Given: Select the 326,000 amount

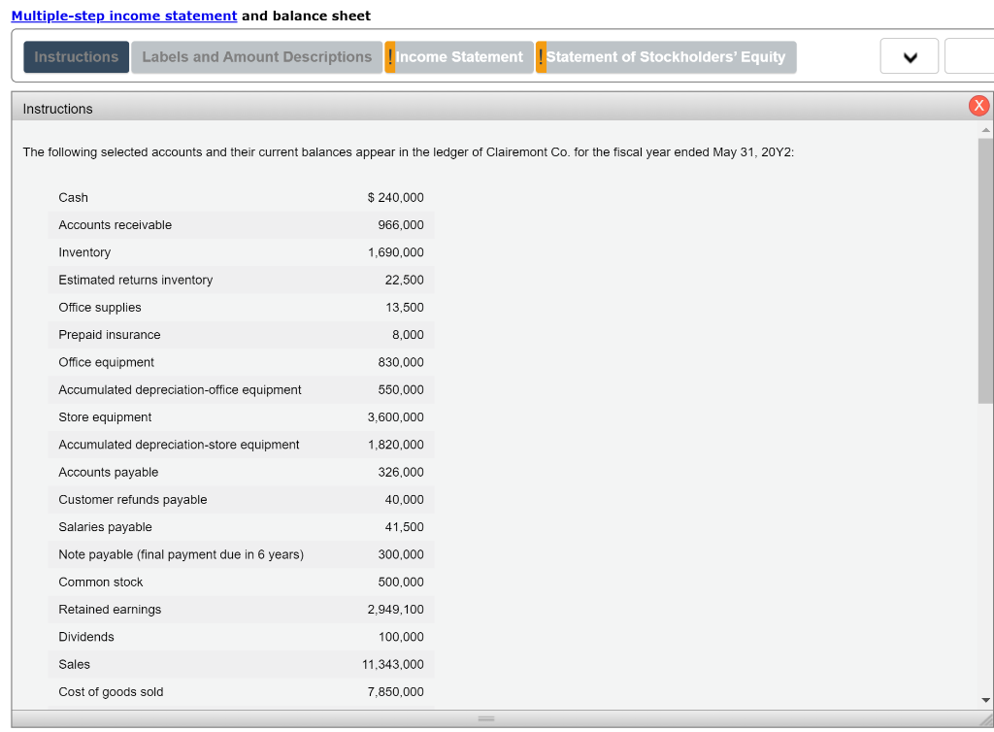Looking at the screenshot, I should (401, 472).
